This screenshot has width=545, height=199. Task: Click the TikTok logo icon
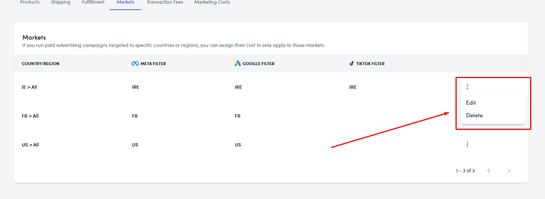point(352,64)
